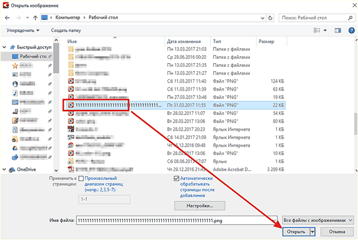This screenshot has width=358, height=240.
Task: Click navigation pane scroll up arrow
Action: [56, 40]
